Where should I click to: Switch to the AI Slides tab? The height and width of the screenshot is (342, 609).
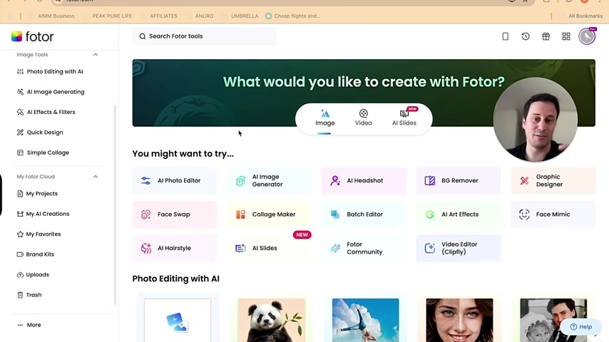404,118
